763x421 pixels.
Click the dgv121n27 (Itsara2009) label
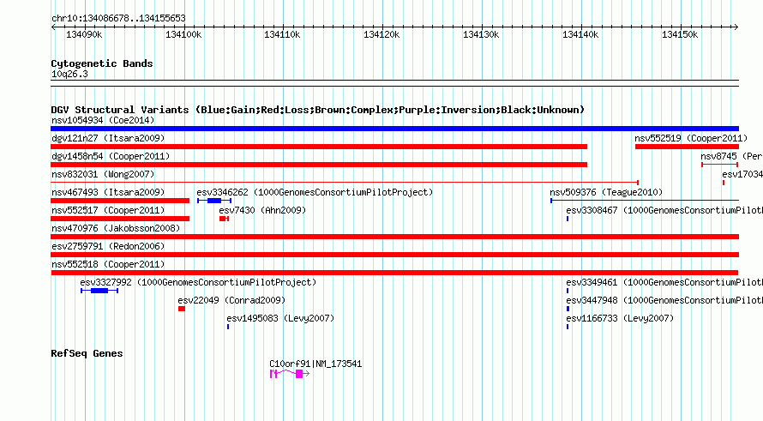tap(108, 138)
